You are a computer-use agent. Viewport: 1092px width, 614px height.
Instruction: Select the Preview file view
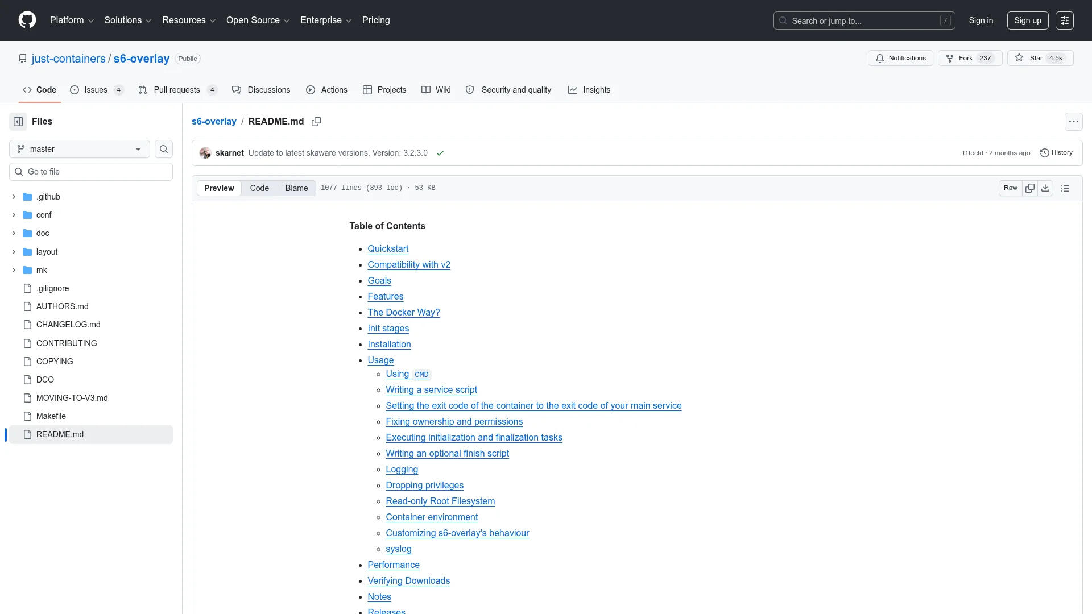pos(219,188)
